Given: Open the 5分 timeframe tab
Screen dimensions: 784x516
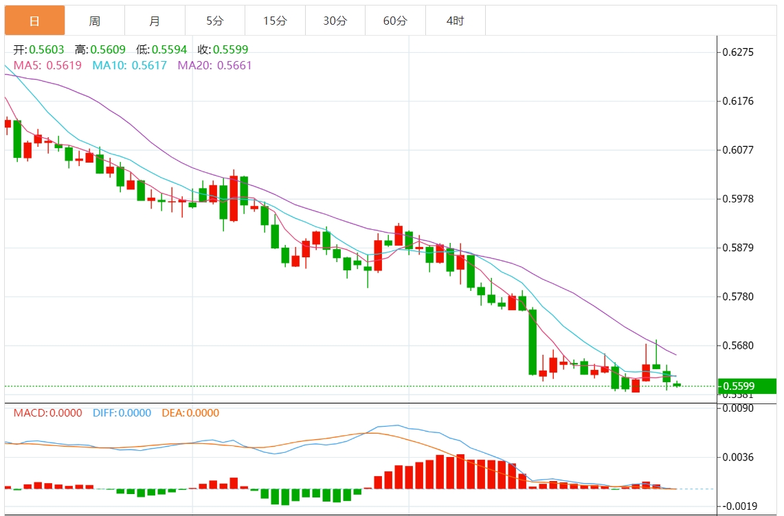Looking at the screenshot, I should (215, 21).
